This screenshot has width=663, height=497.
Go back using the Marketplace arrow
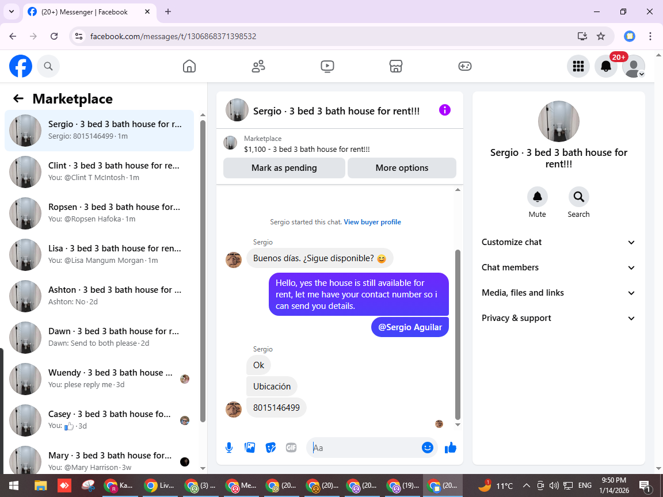[18, 98]
